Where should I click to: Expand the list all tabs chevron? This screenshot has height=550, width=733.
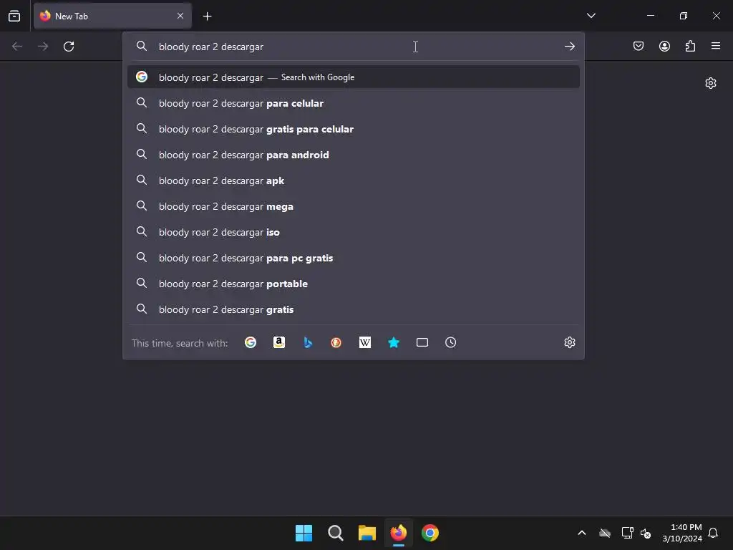click(591, 16)
